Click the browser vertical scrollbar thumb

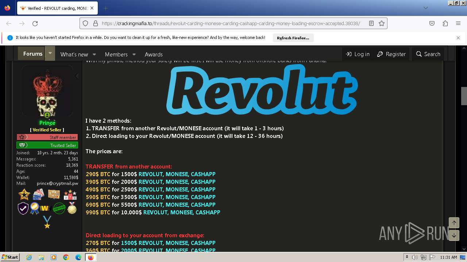[x=464, y=96]
